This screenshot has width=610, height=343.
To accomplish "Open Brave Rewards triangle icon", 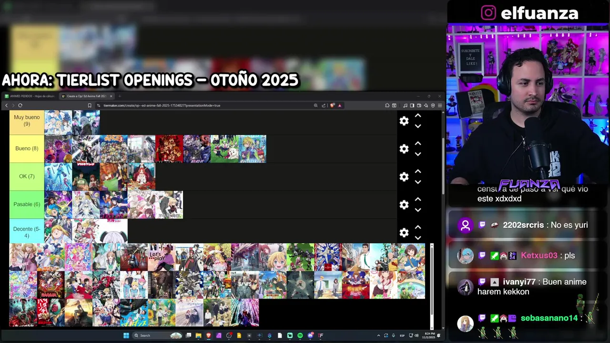I will (x=339, y=105).
